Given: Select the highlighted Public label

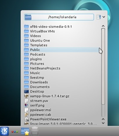Looking at the screenshot, I should click(35, 50).
